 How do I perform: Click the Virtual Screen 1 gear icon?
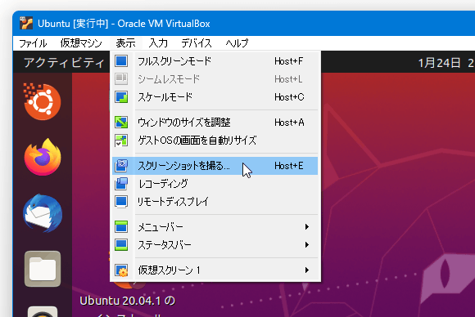(121, 270)
